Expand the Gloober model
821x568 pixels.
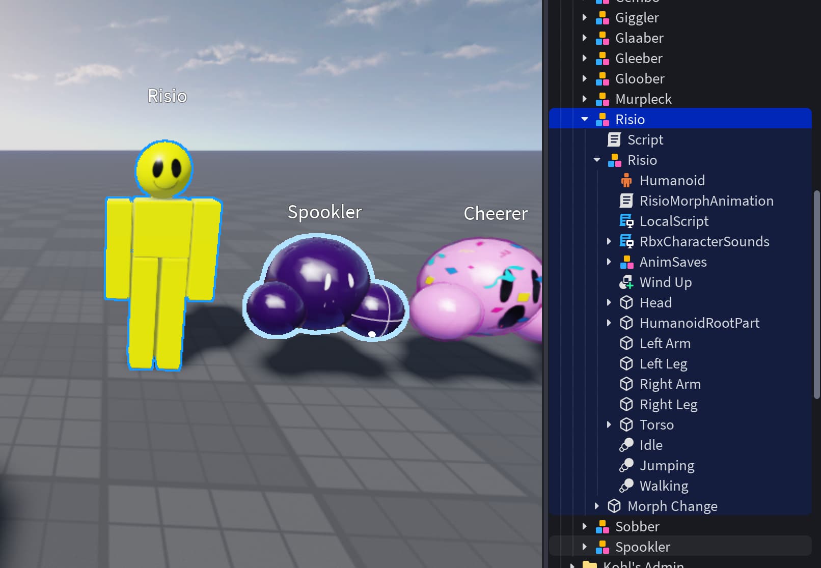coord(585,79)
